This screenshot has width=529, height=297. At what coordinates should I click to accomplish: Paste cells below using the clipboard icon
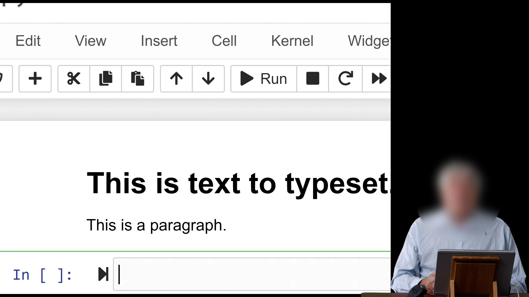137,79
